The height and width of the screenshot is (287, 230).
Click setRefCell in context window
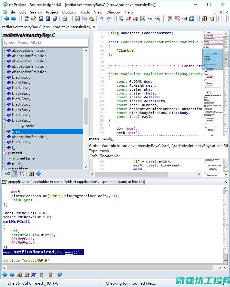pos(17,222)
